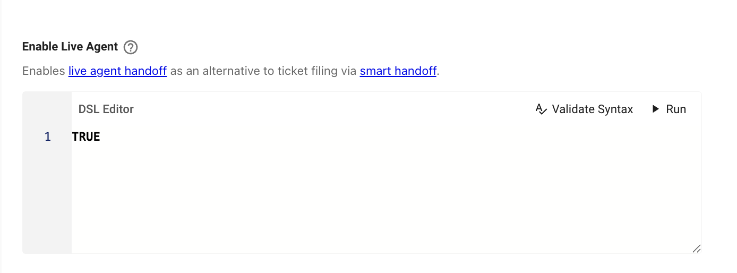Open the live agent handoff link

[117, 71]
